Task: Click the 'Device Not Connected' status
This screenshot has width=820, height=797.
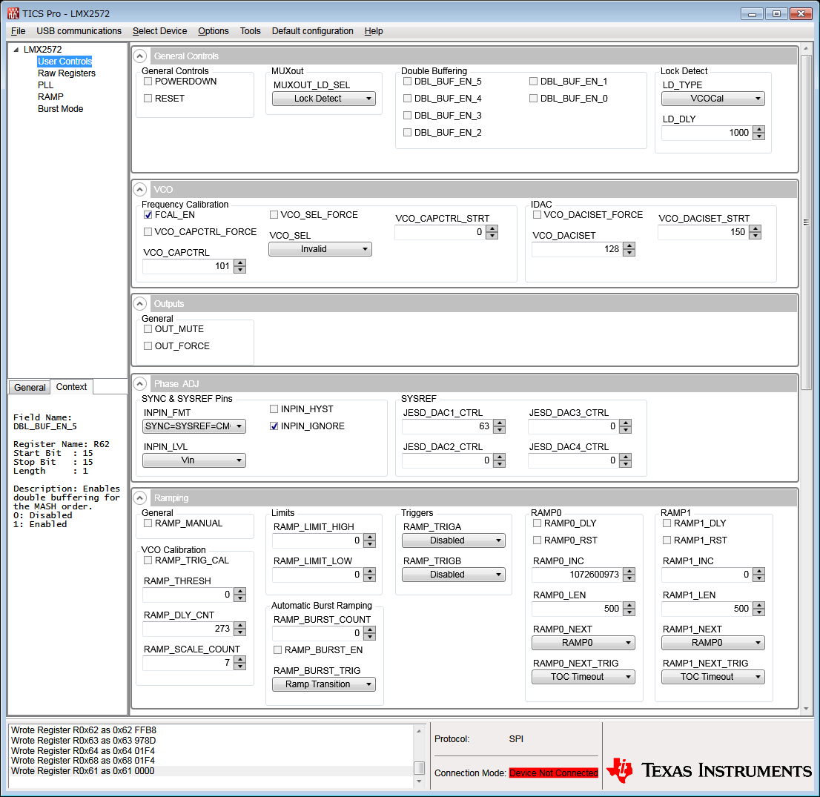Action: 554,773
